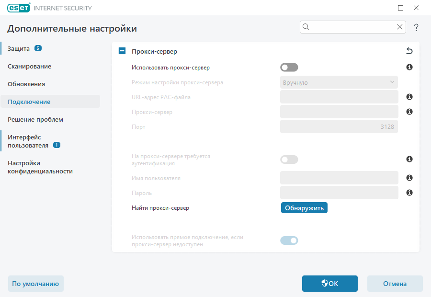Image resolution: width=431 pixels, height=297 pixels.
Task: Click the Дополнительные настройки heading
Action: pos(72,29)
